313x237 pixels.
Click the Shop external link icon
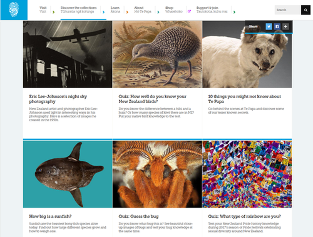pos(189,11)
